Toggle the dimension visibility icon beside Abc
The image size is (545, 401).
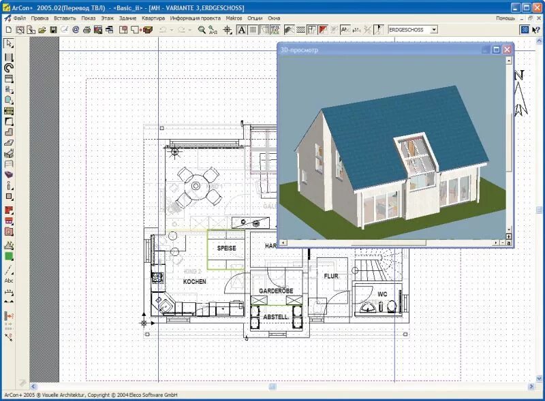coord(356,30)
